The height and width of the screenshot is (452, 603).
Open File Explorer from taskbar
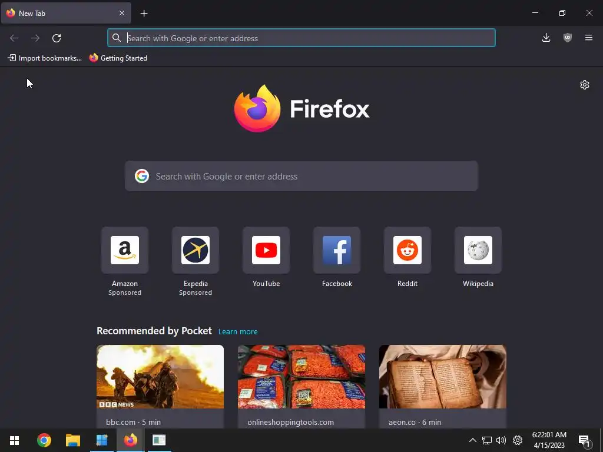[x=72, y=440]
